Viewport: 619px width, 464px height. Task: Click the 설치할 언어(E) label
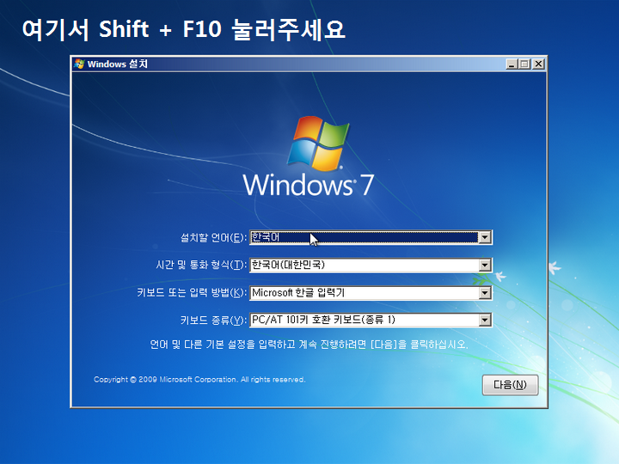tap(213, 238)
